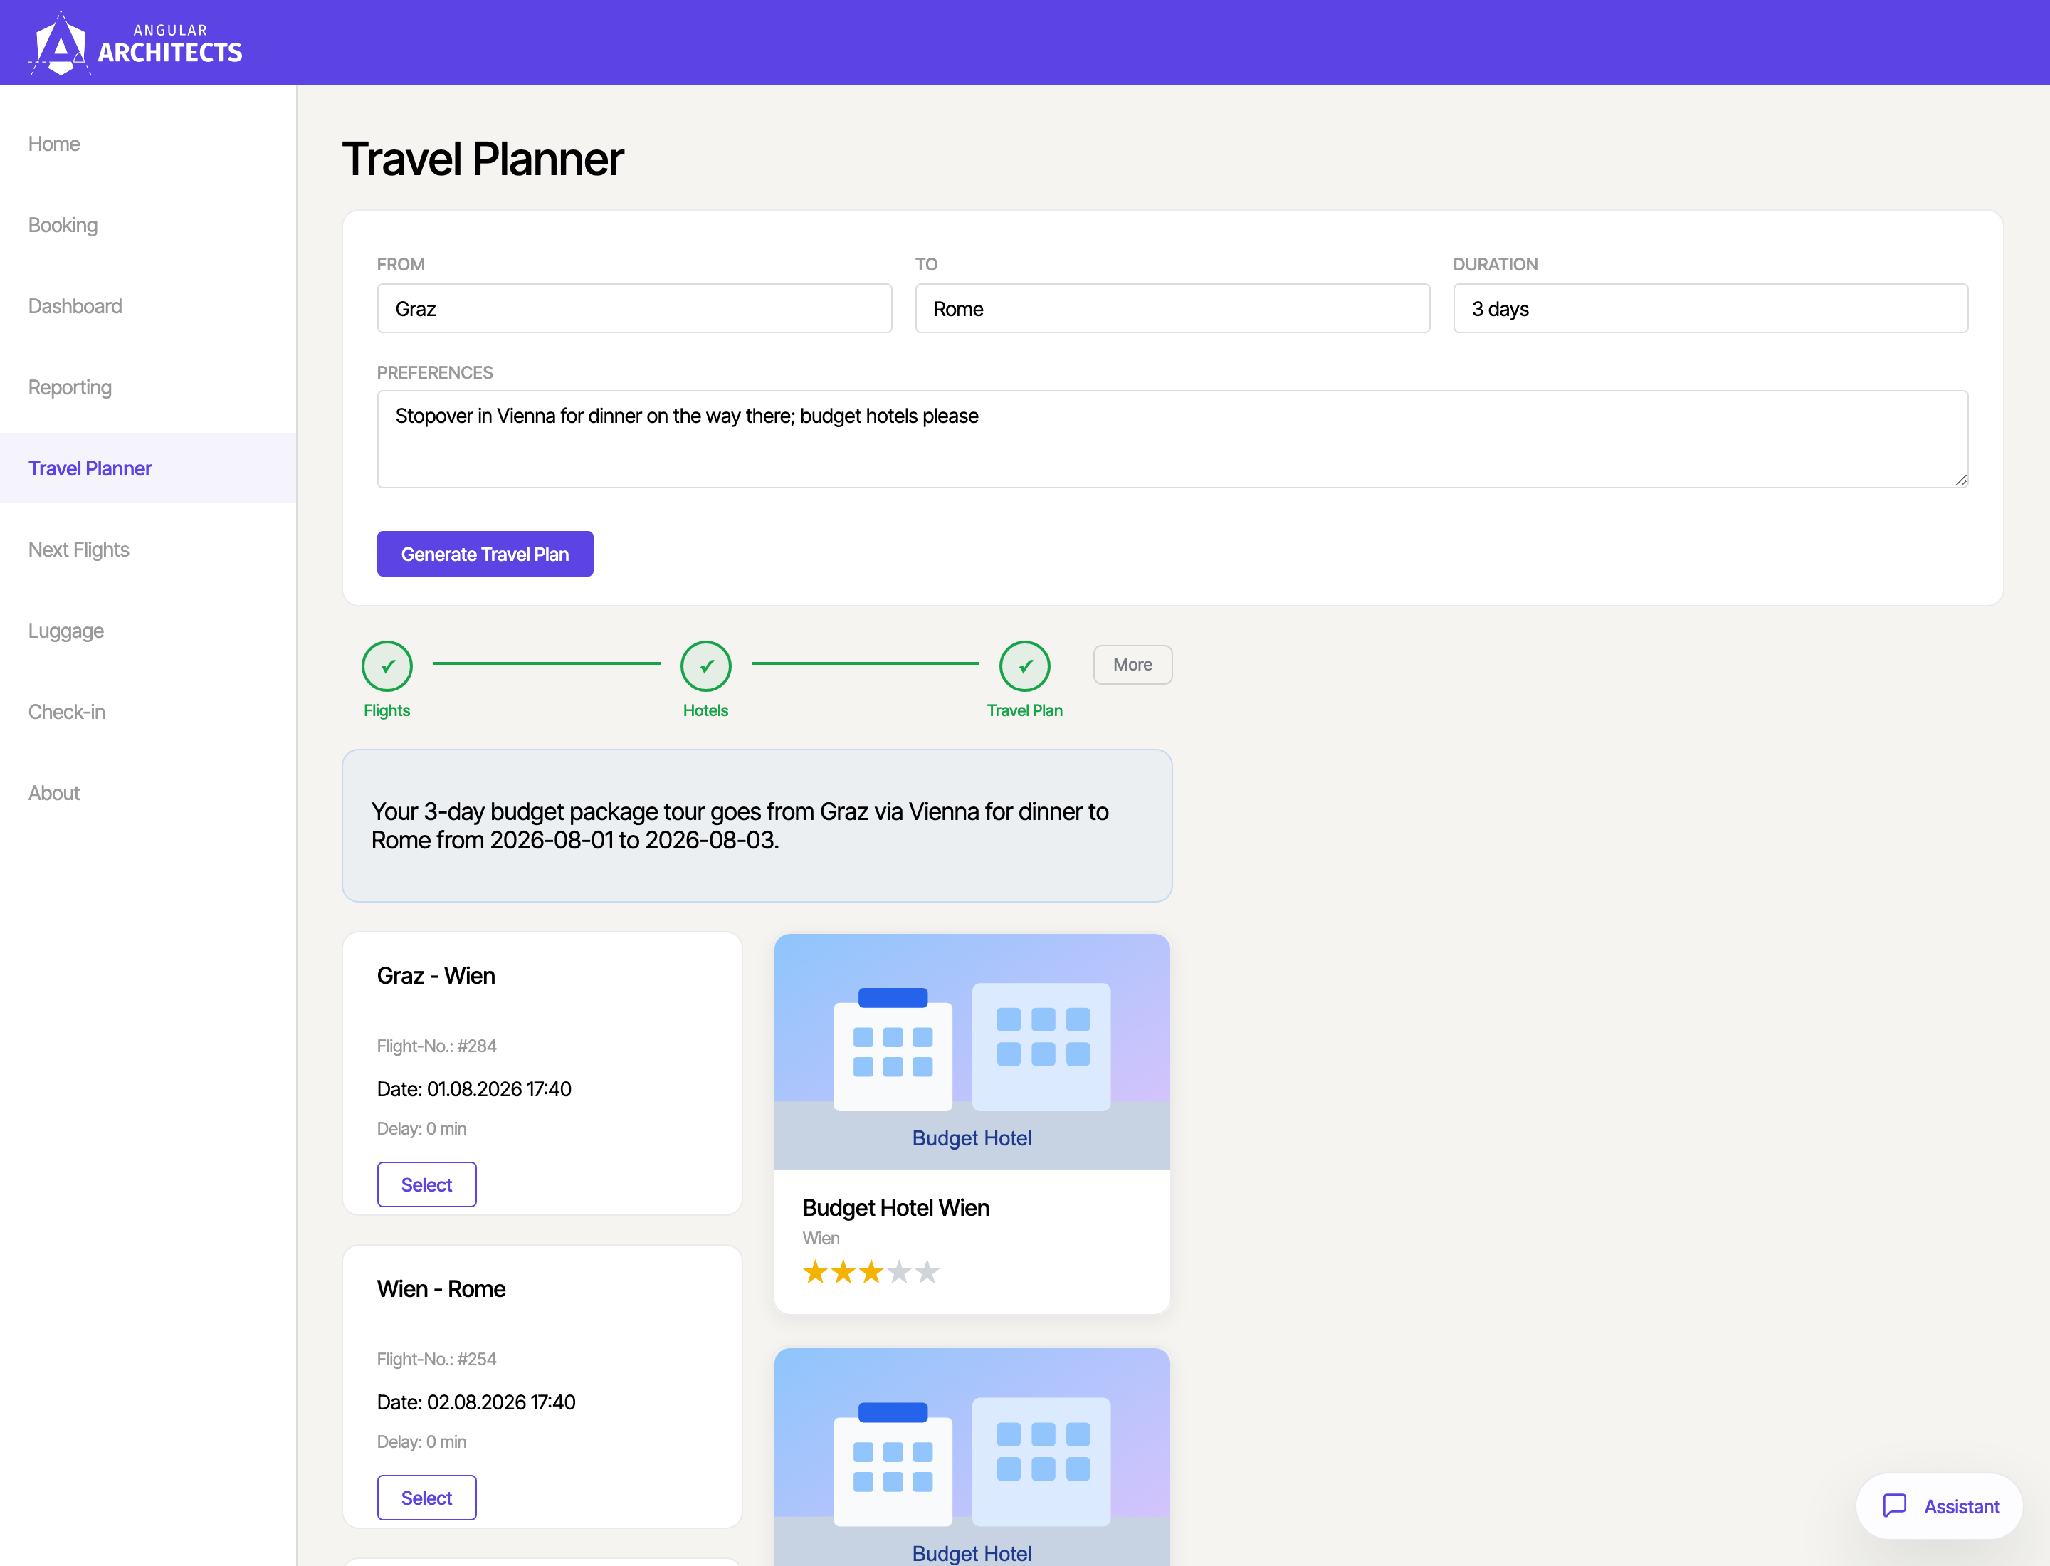Focus the FROM field containing Graz
Image resolution: width=2050 pixels, height=1566 pixels.
(x=634, y=308)
